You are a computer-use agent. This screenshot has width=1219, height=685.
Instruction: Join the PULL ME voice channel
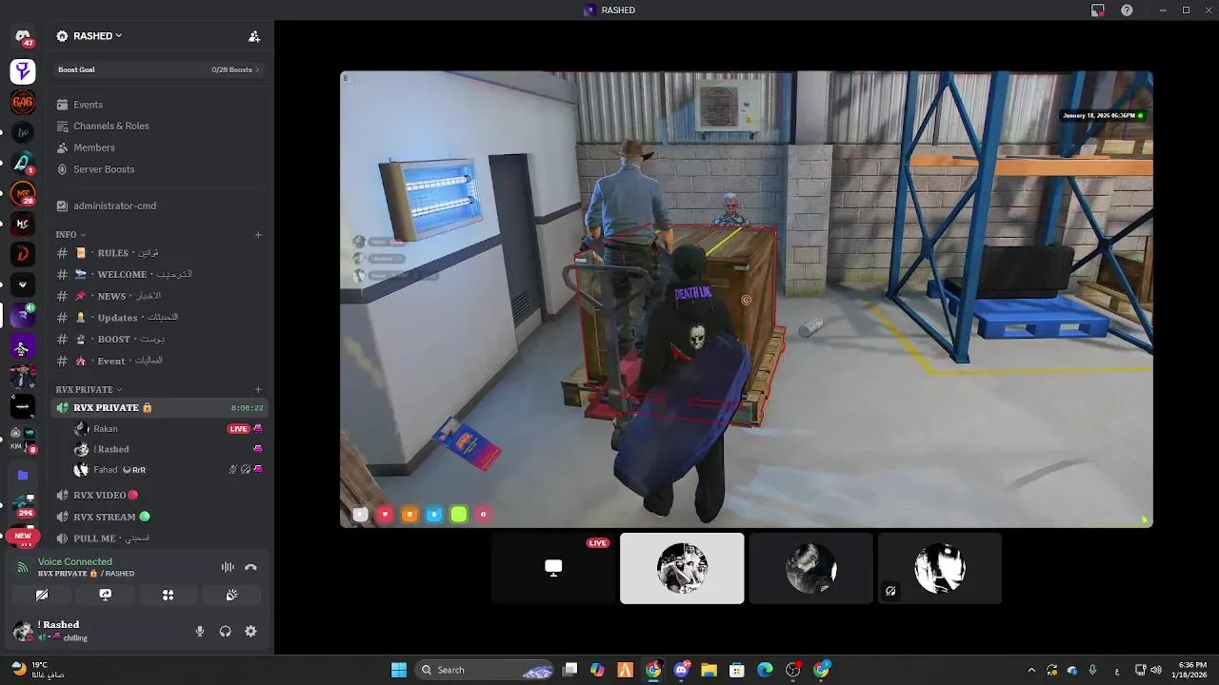point(159,538)
